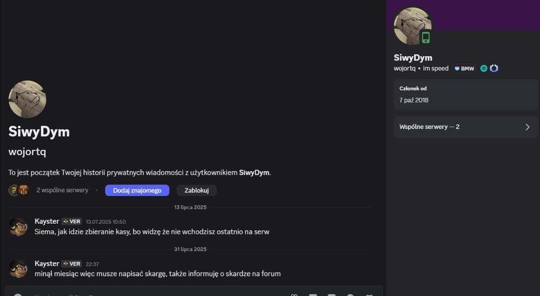Viewport: 540px width, 296px height.
Task: Click the green mobile status icon on avatar
Action: pos(426,37)
